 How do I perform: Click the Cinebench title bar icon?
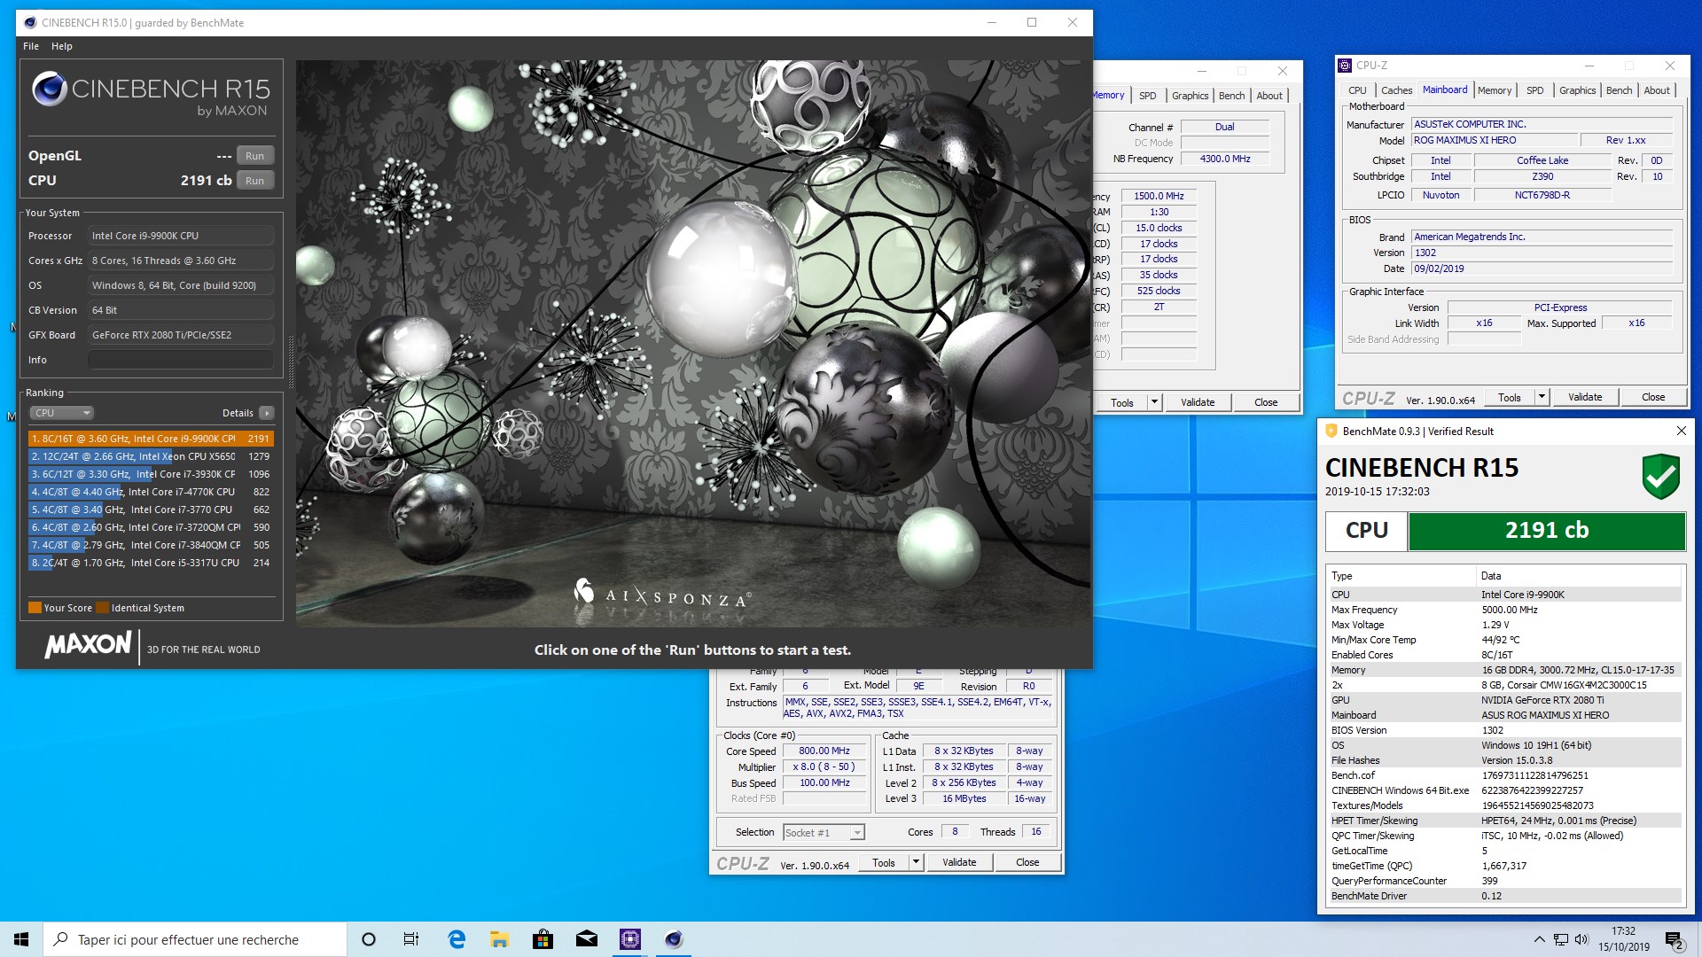(29, 23)
